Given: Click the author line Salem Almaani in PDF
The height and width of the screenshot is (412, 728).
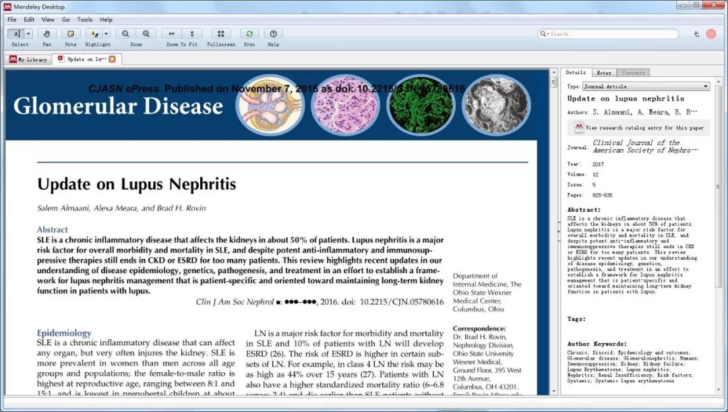Looking at the screenshot, I should tap(121, 208).
